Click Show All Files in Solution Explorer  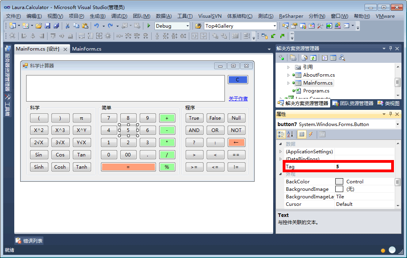tap(304, 58)
